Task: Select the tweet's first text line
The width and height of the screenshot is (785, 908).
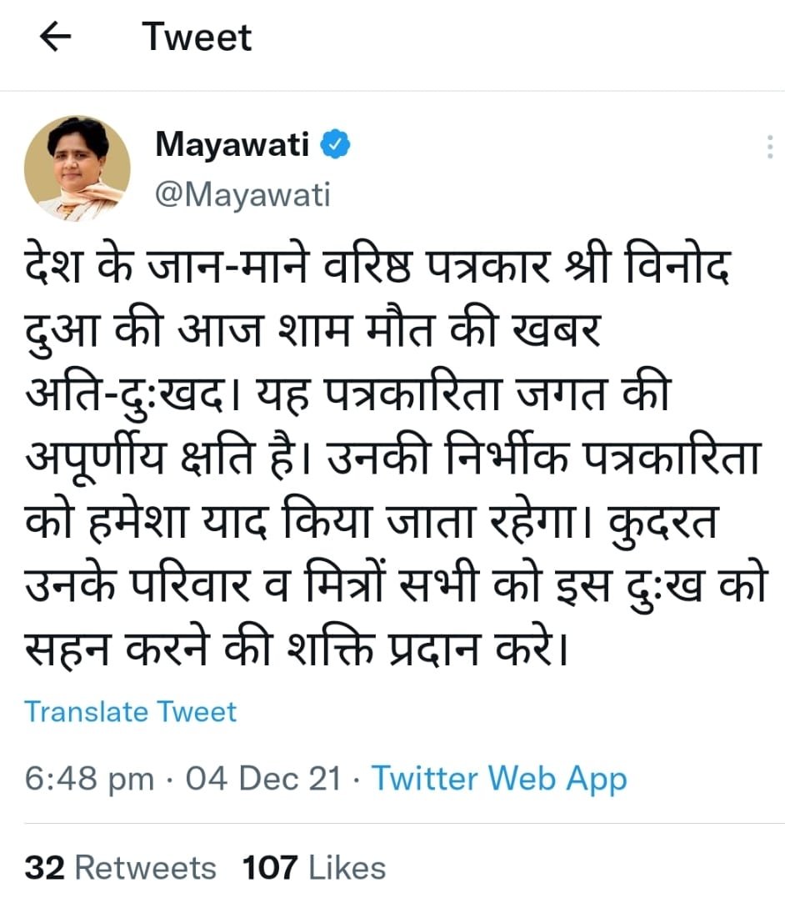Action: point(377,265)
